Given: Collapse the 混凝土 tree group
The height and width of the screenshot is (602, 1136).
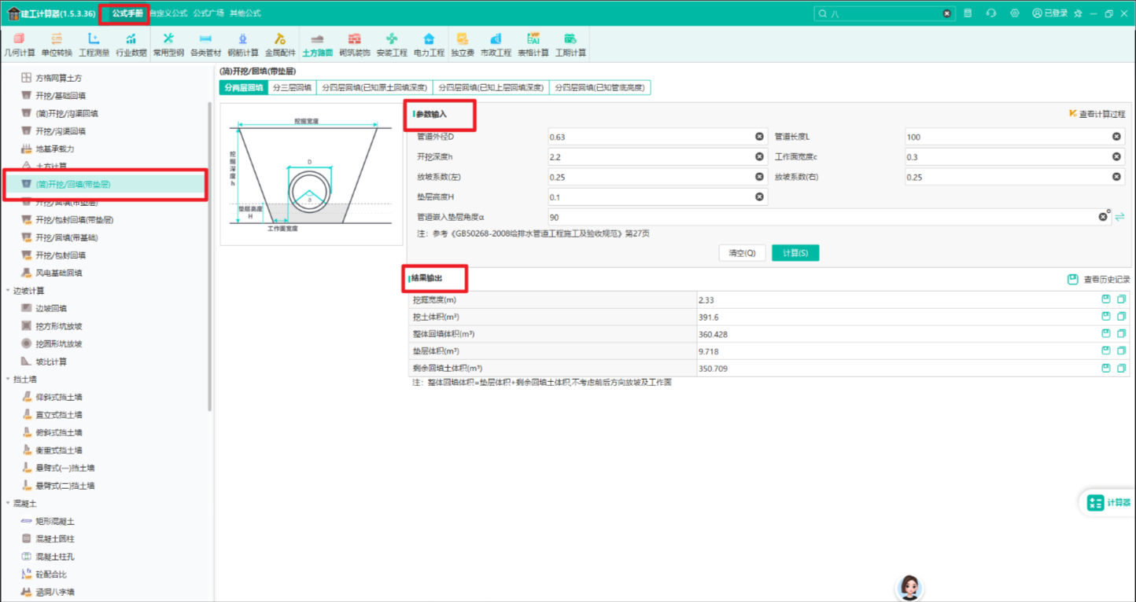Looking at the screenshot, I should [x=8, y=504].
